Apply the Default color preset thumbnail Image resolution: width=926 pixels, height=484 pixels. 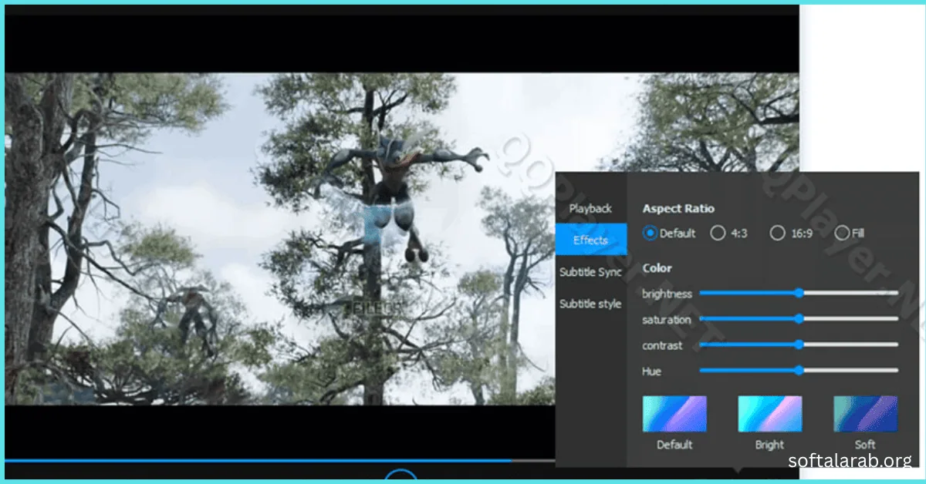(x=674, y=414)
